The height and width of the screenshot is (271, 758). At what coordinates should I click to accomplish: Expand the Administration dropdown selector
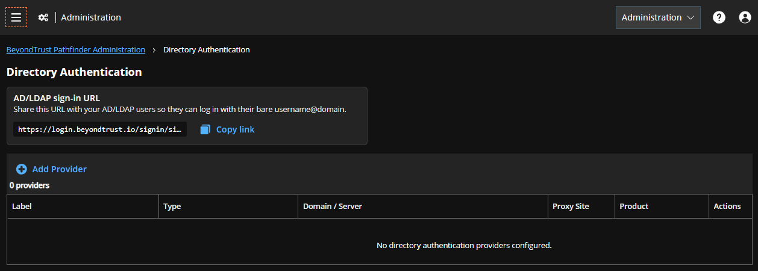658,17
